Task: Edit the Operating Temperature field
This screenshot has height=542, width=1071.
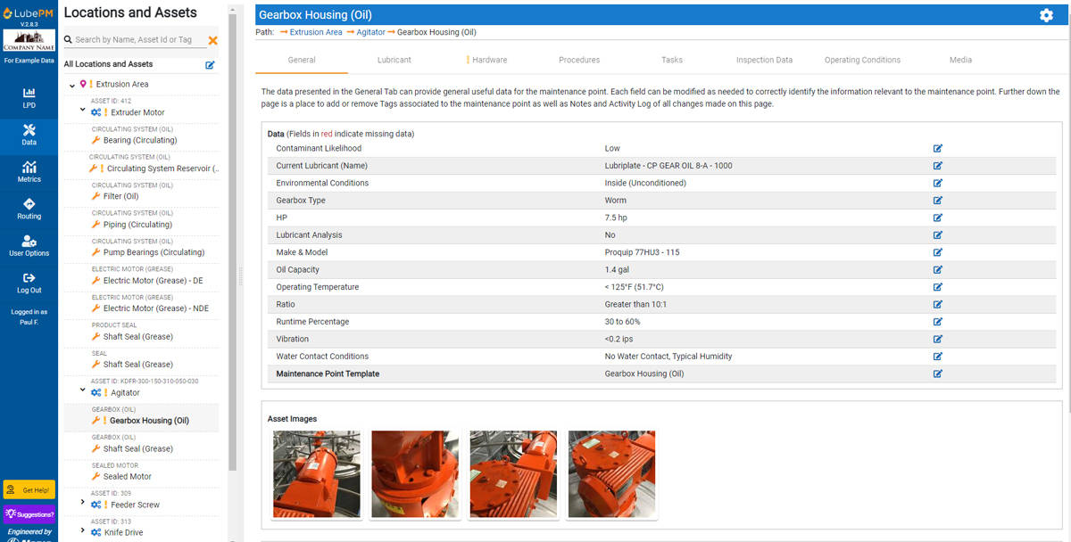Action: [938, 287]
